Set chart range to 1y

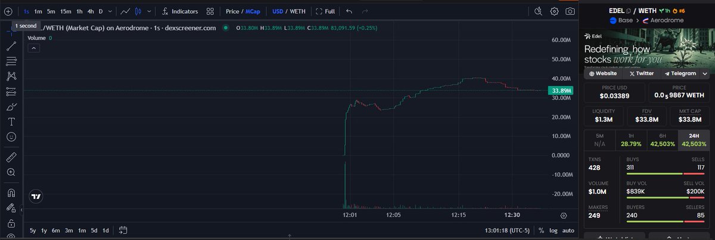(44, 230)
